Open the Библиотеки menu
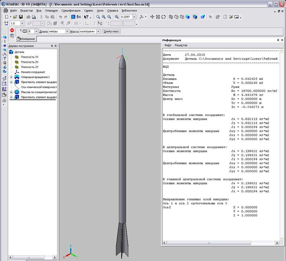This screenshot has width=286, height=261. coord(129,11)
